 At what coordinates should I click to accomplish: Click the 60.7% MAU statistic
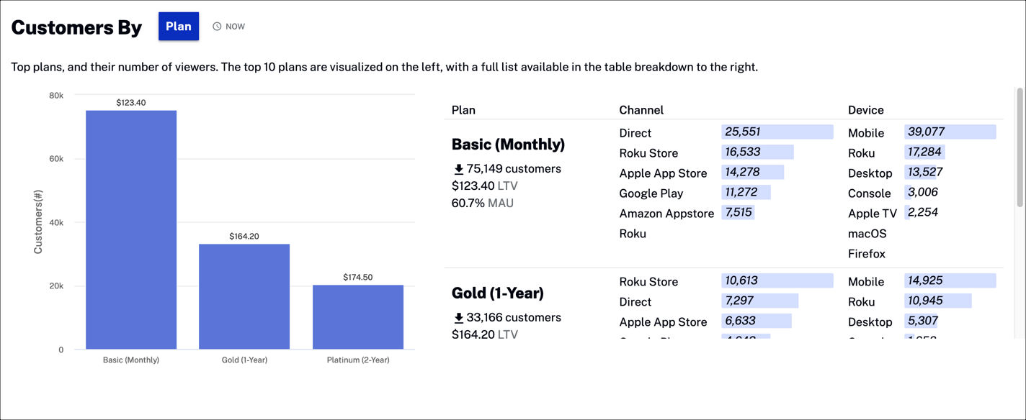click(483, 202)
